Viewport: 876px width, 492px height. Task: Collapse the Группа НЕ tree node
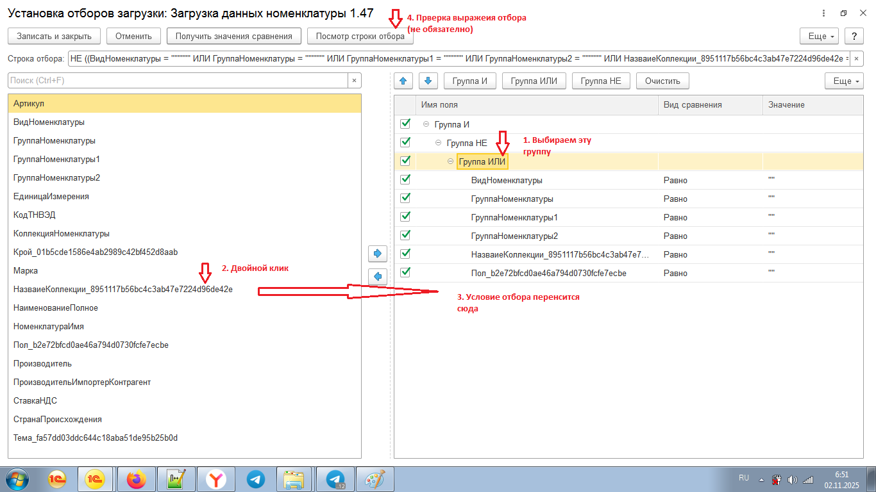click(439, 143)
